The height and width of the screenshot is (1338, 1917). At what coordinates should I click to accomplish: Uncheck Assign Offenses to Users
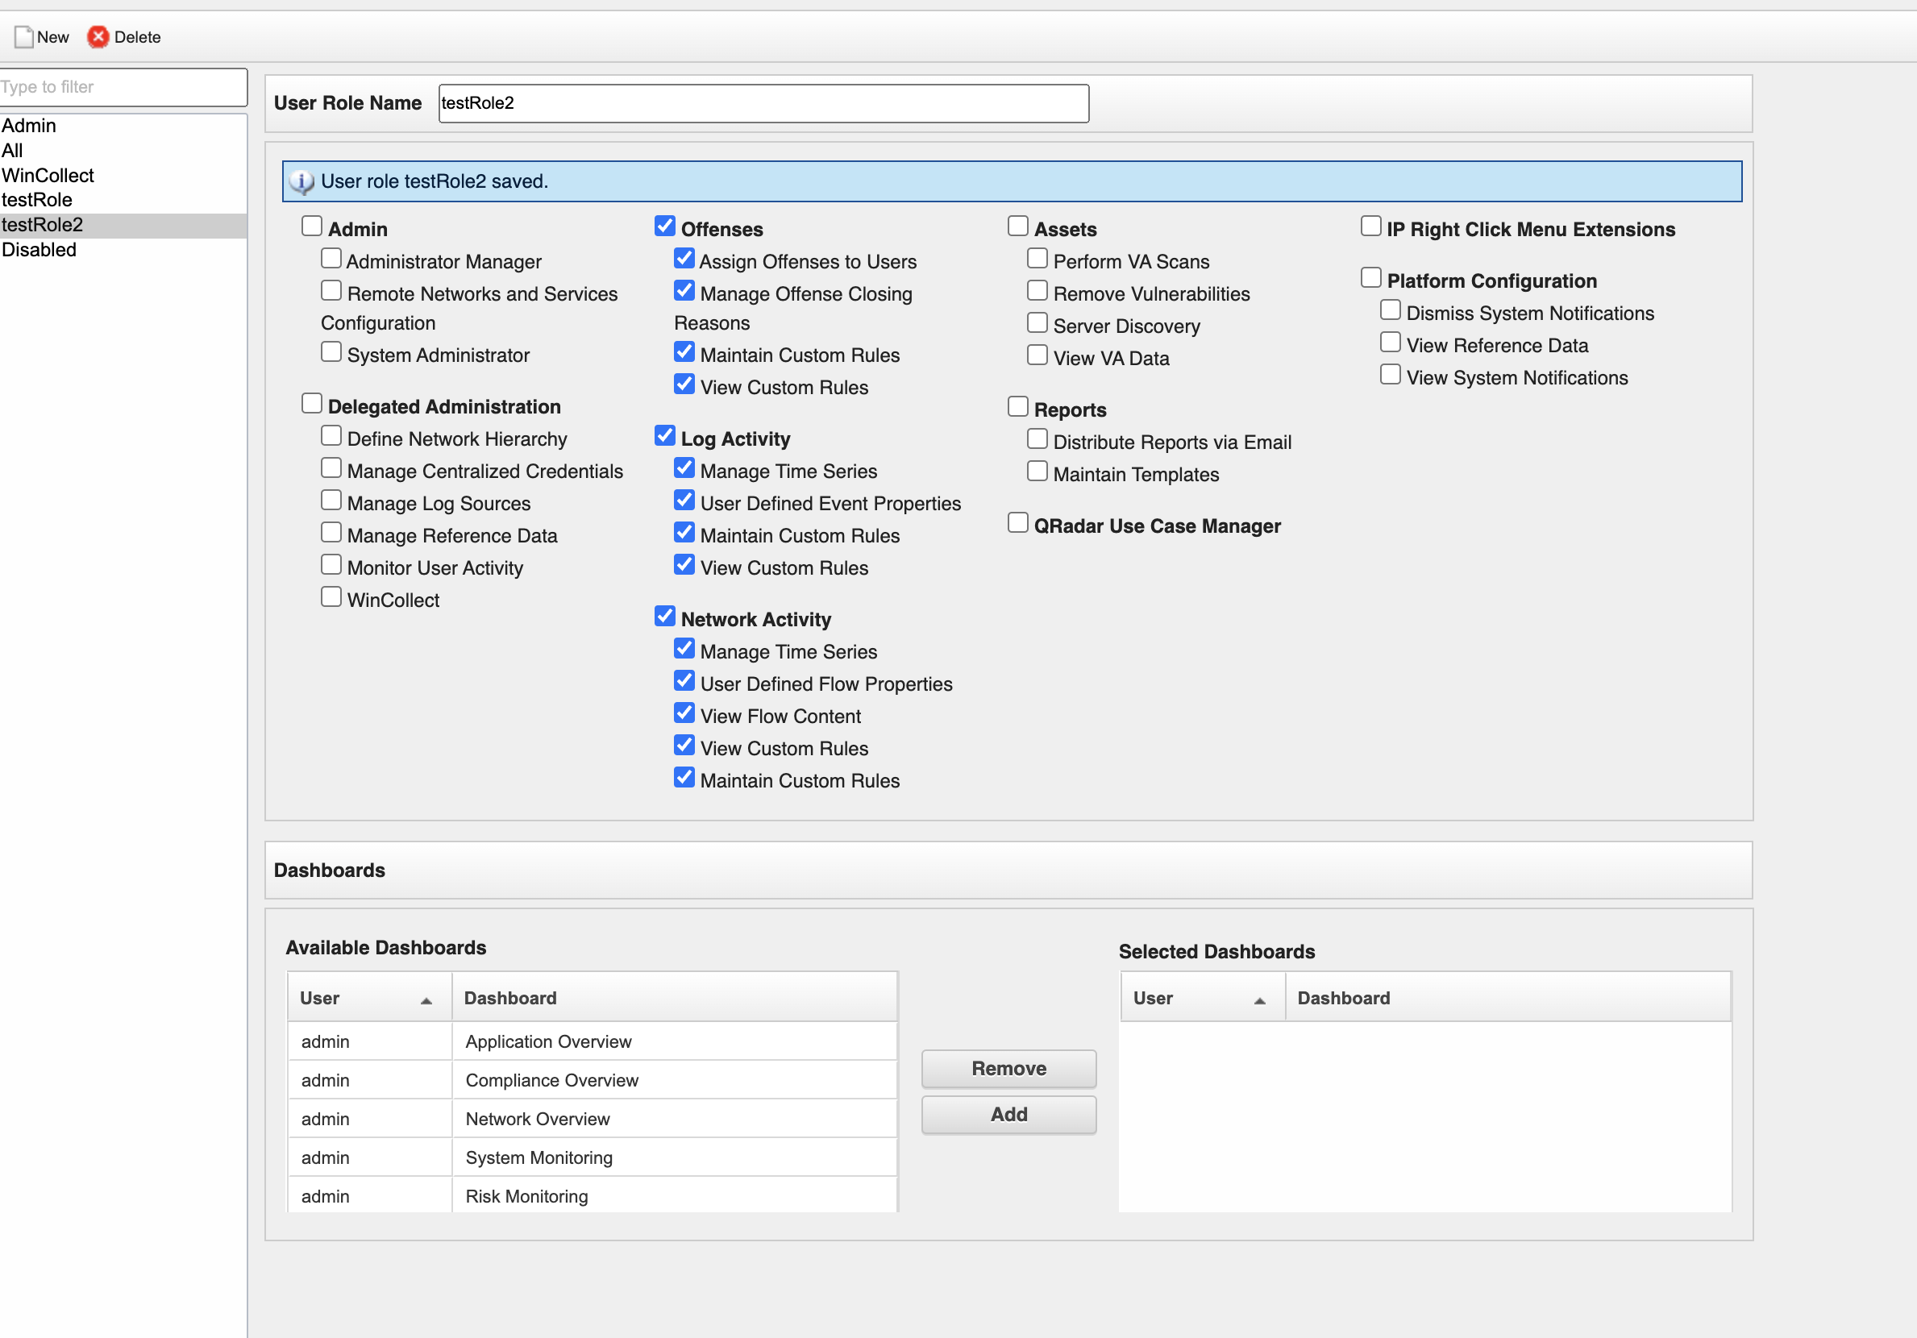[x=684, y=259]
